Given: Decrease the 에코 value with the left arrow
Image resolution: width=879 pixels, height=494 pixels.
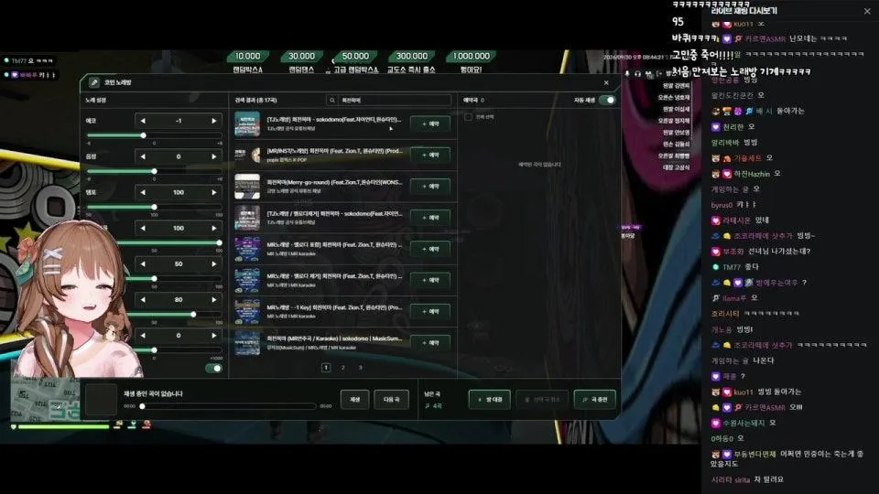Looking at the screenshot, I should pos(143,121).
